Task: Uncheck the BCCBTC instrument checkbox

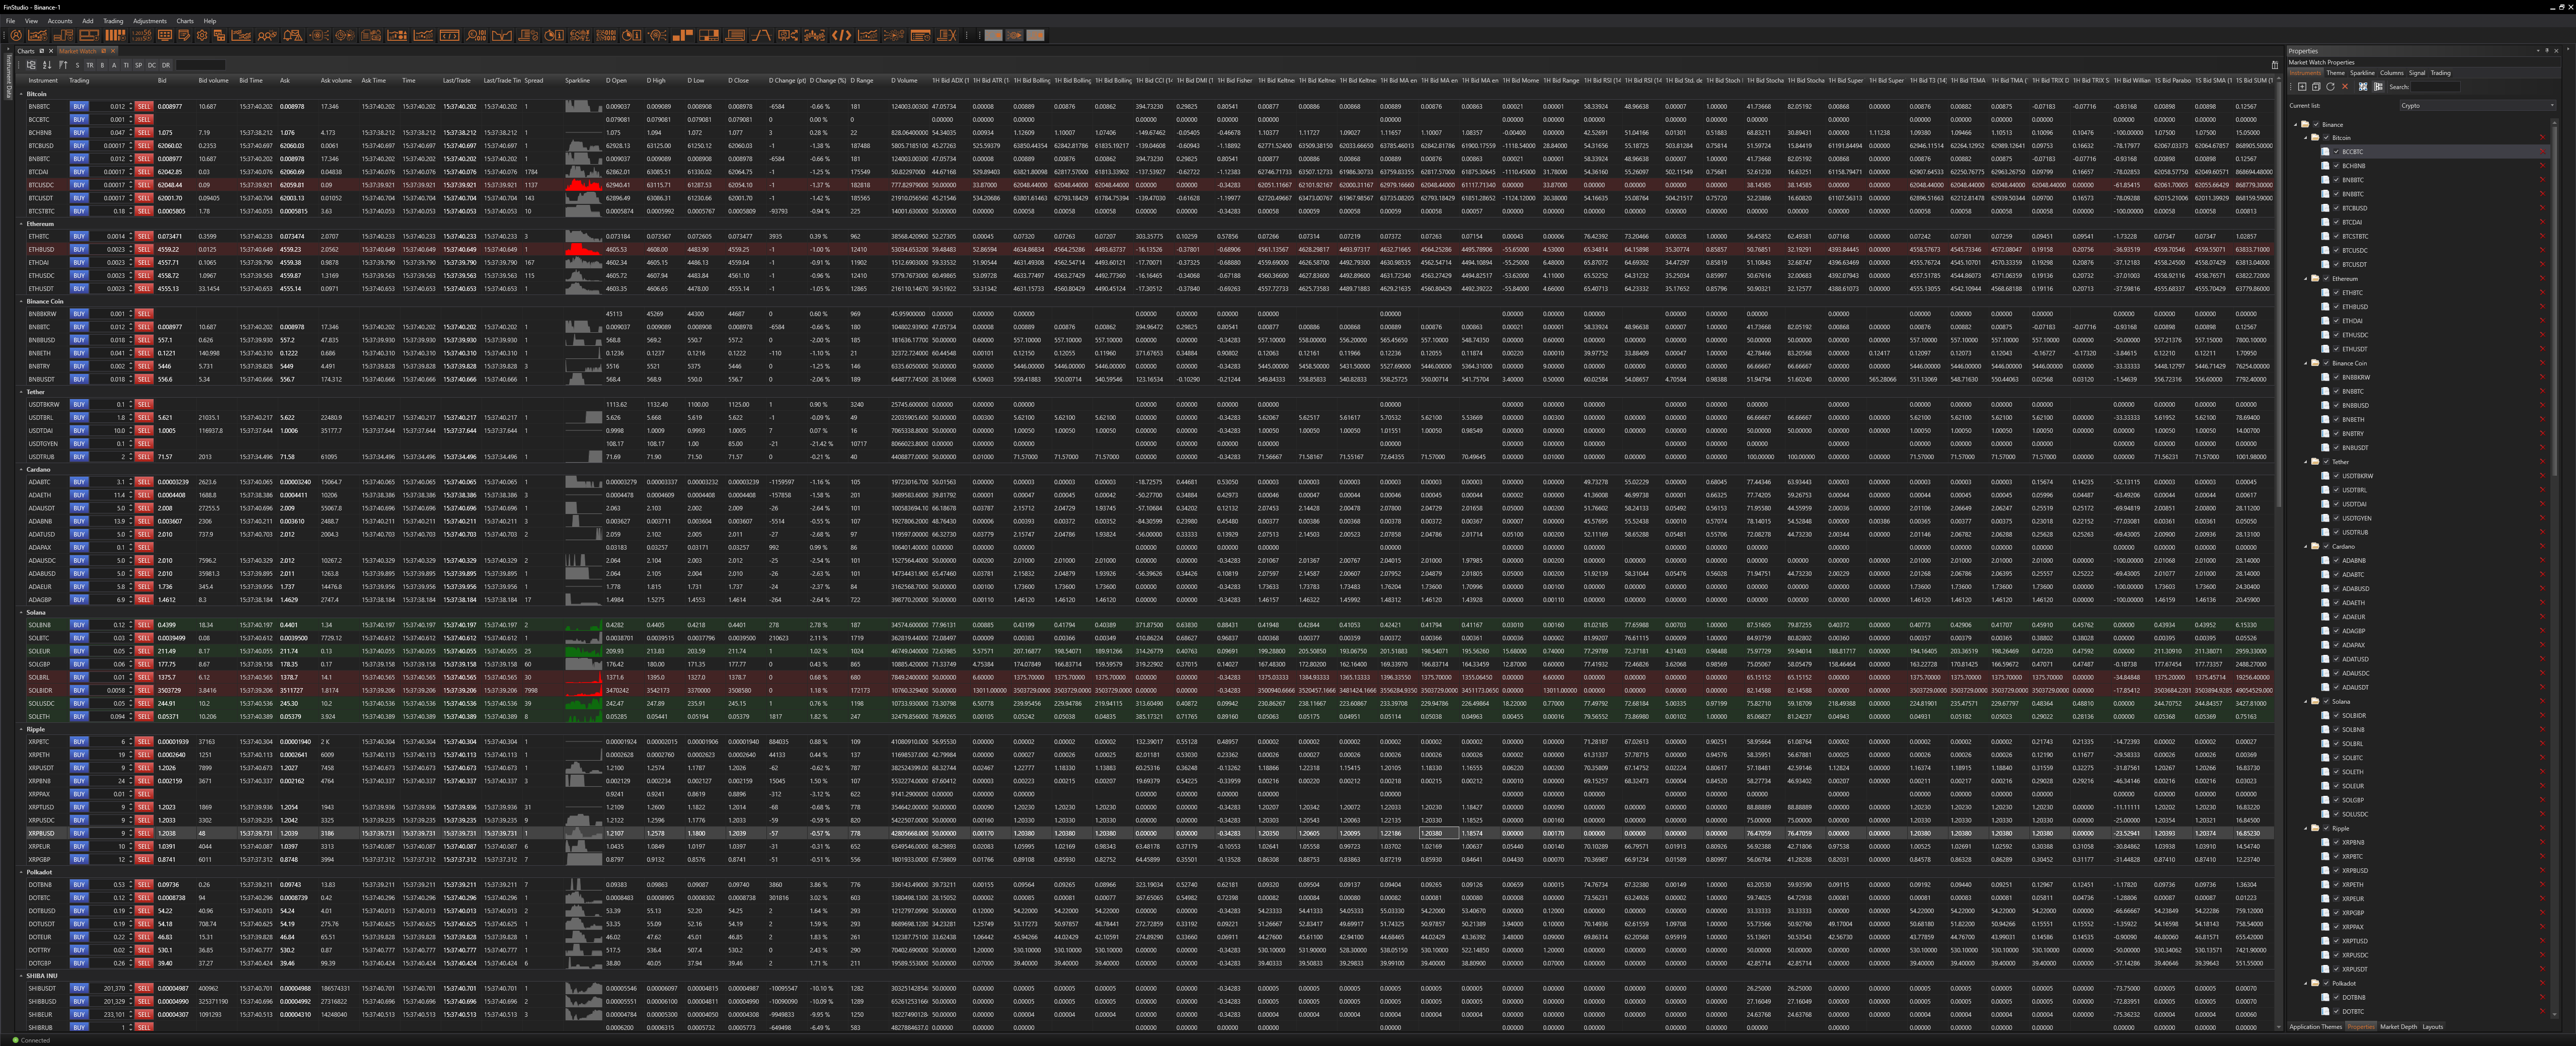Action: (x=2336, y=152)
